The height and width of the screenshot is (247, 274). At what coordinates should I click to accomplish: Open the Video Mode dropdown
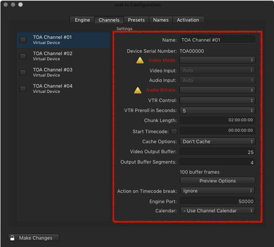[x=217, y=60]
